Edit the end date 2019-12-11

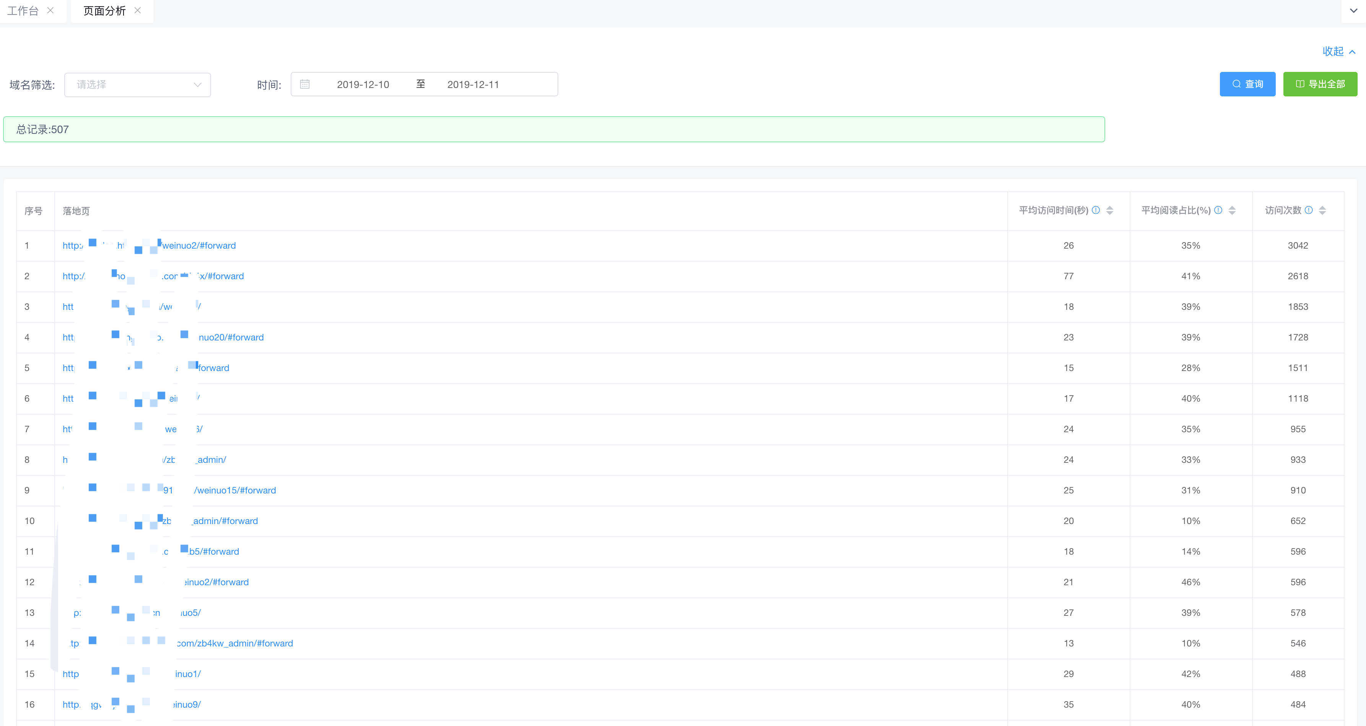(x=473, y=84)
